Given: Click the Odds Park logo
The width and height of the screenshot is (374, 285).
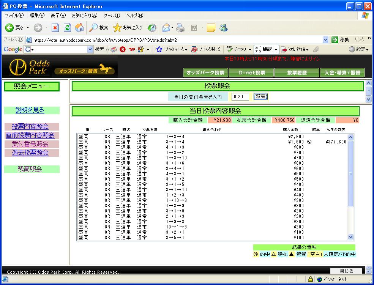Looking at the screenshot, I should click(30, 67).
